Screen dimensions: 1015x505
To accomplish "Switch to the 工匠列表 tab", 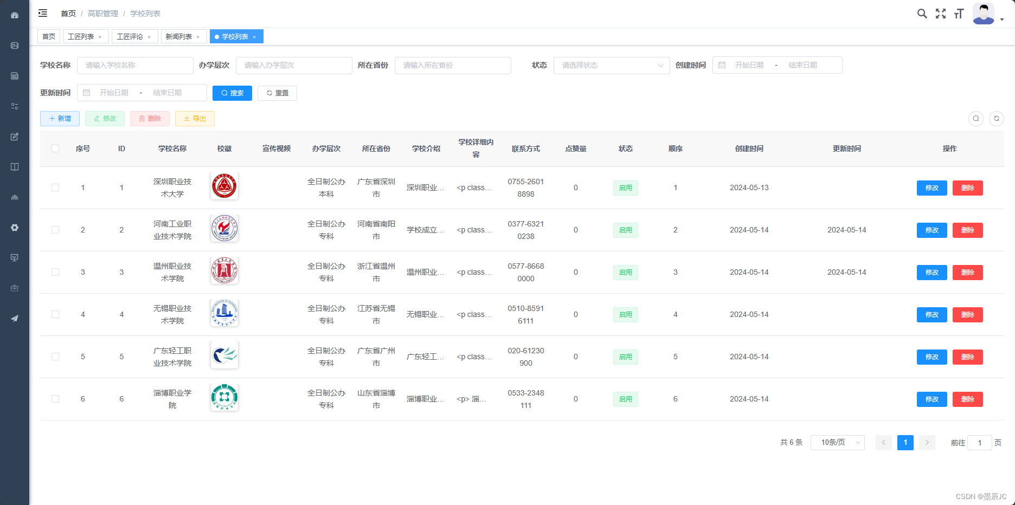I will (x=86, y=36).
